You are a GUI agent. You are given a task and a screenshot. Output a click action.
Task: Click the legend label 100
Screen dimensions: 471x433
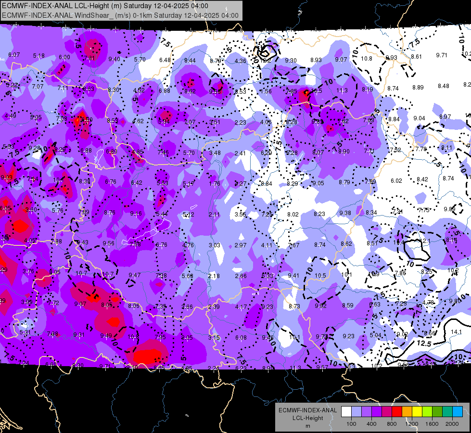click(x=351, y=424)
